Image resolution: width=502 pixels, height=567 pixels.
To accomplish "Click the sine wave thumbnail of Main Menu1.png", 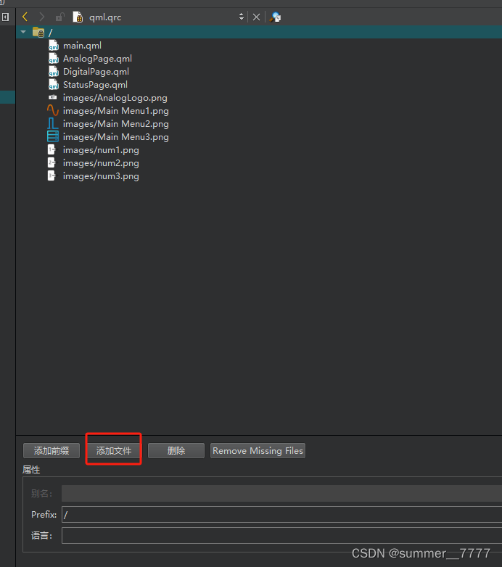I will coord(53,110).
